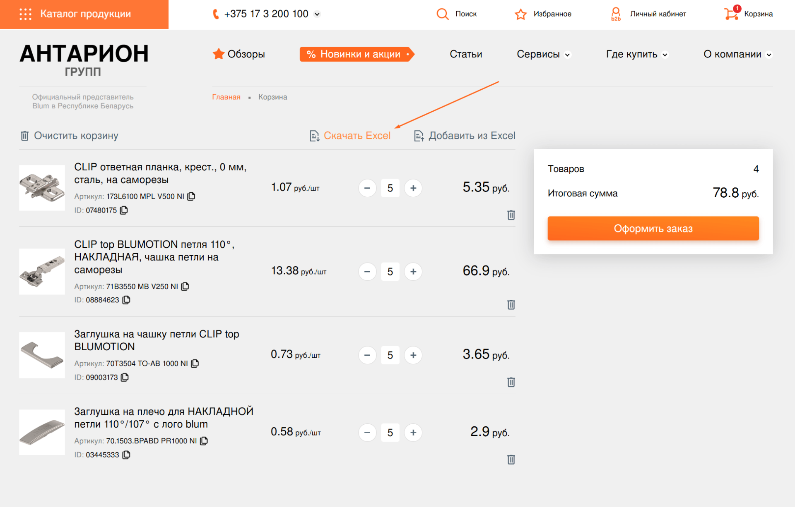Click Скачать Excel link
The image size is (795, 507).
[357, 136]
